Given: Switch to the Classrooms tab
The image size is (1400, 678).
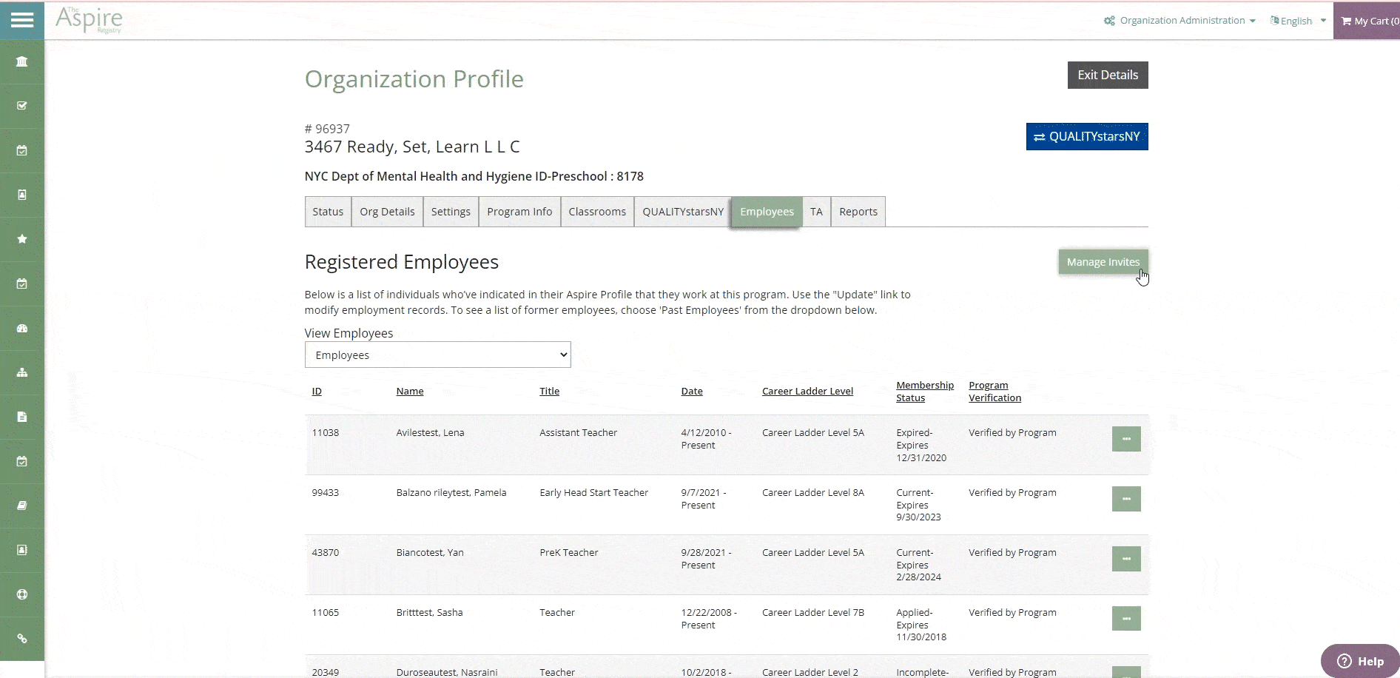Looking at the screenshot, I should coord(596,212).
